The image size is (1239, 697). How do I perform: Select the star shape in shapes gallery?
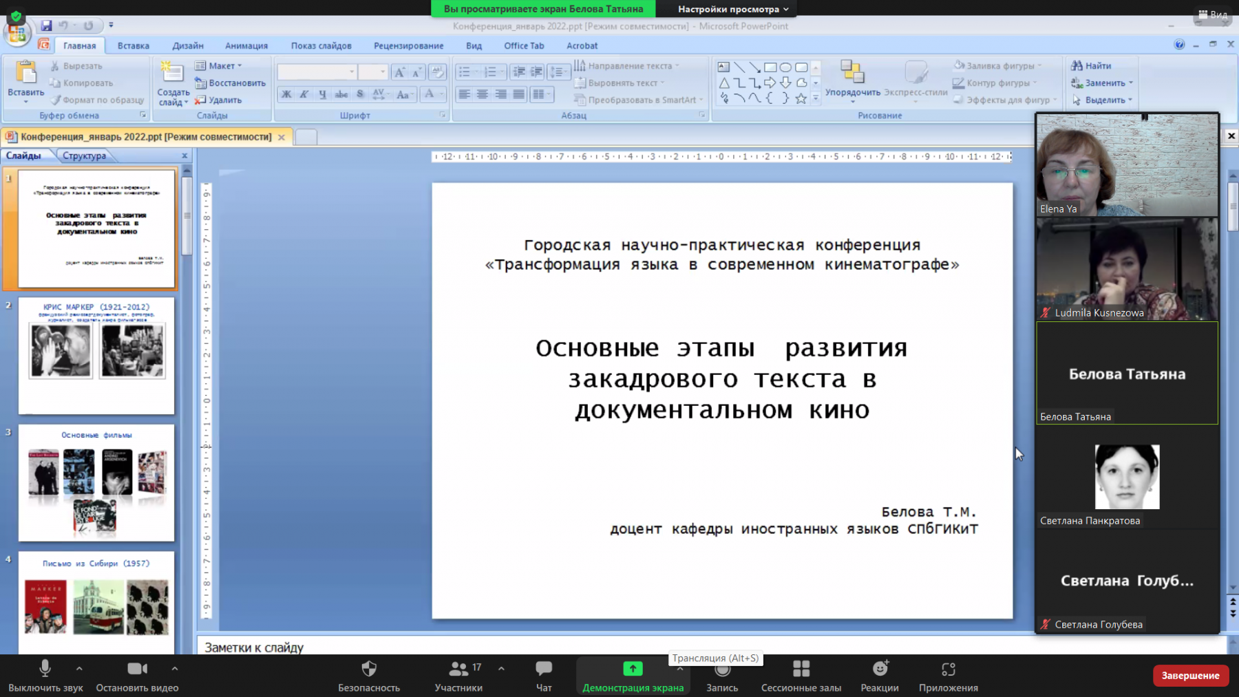click(x=801, y=98)
